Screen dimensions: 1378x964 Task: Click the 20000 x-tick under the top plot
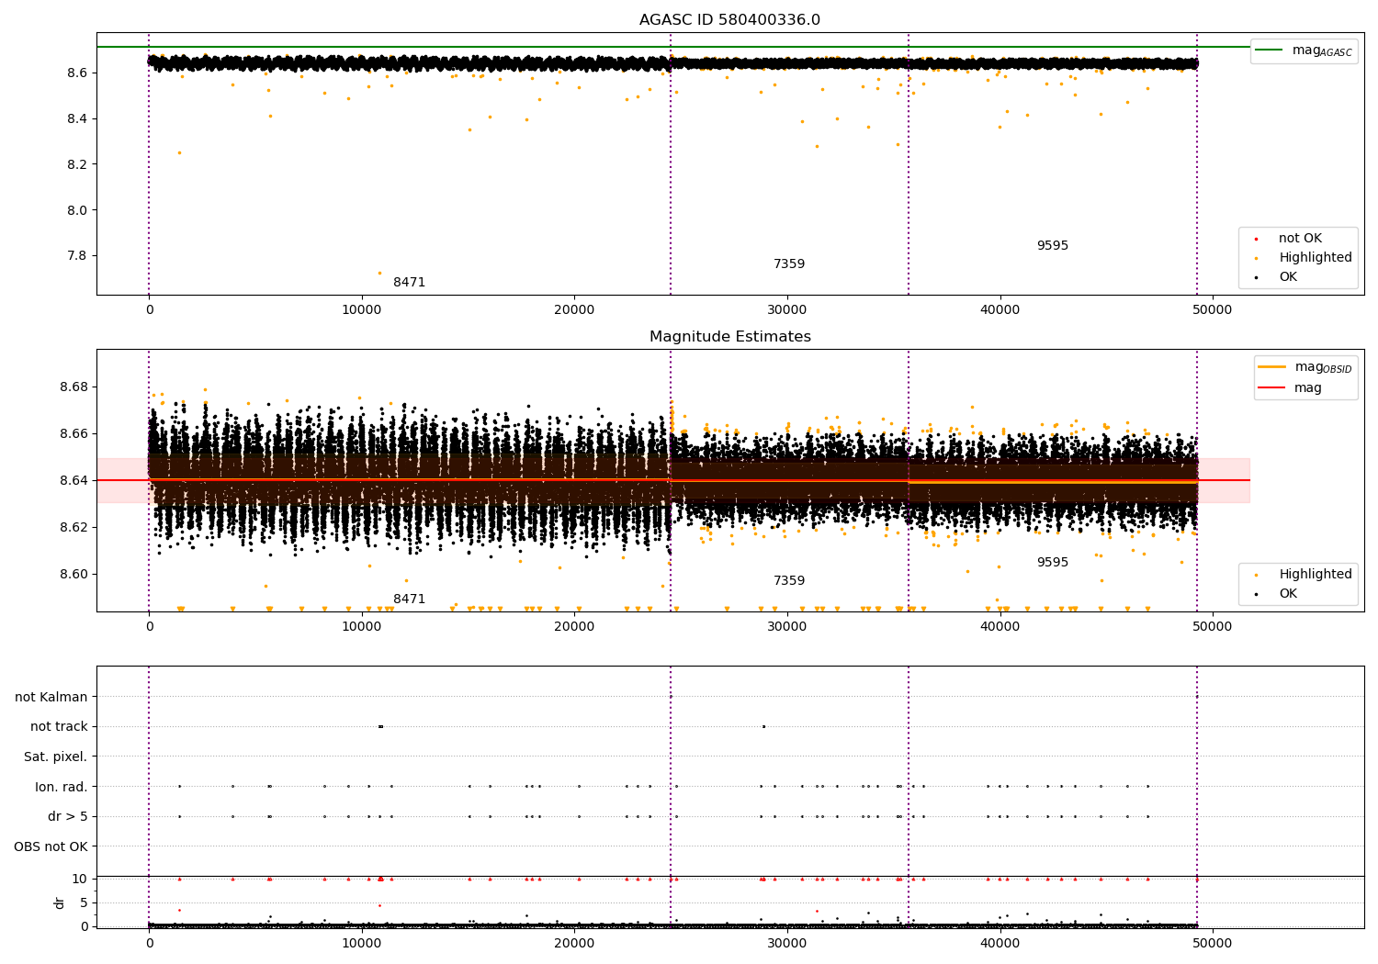[x=574, y=310]
